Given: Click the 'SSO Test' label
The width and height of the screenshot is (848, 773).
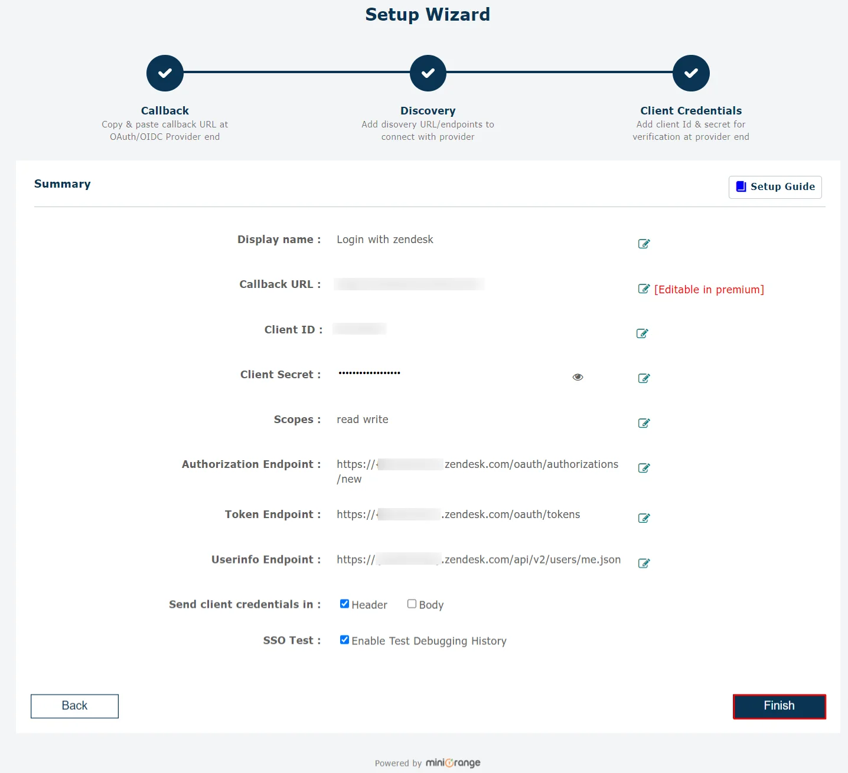Looking at the screenshot, I should tap(292, 640).
